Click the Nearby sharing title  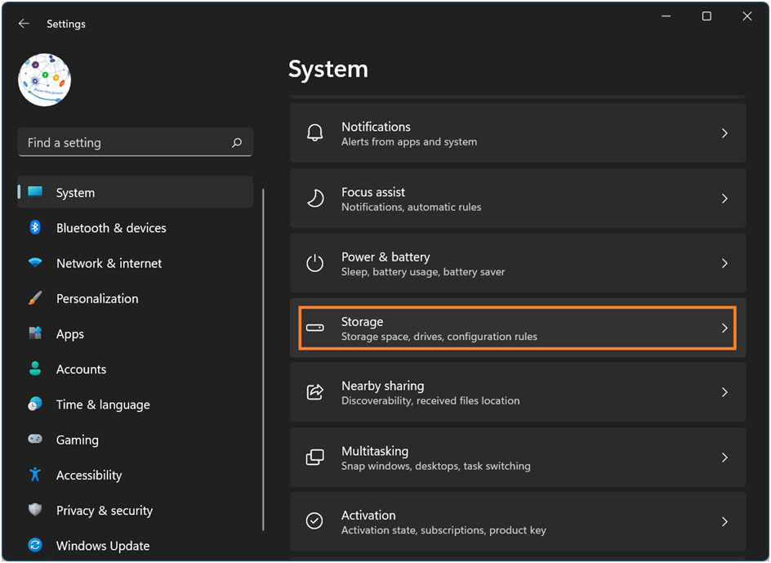pyautogui.click(x=382, y=386)
